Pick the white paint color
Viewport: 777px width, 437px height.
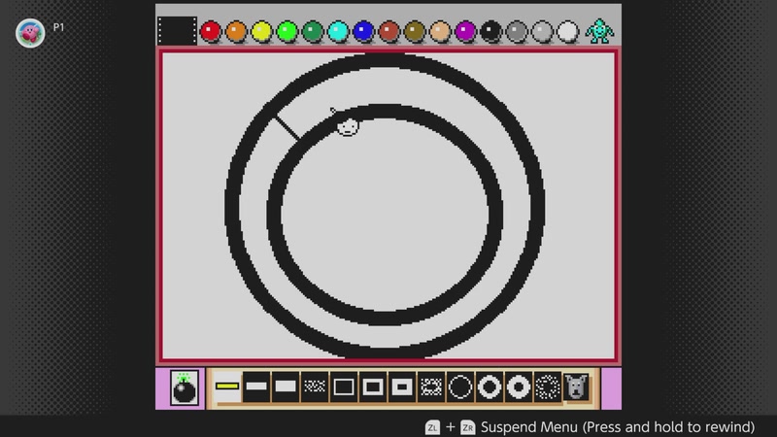point(568,31)
